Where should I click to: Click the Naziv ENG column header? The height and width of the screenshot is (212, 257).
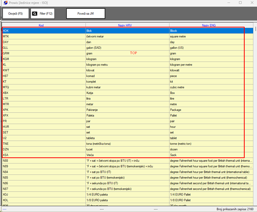[x=208, y=25]
